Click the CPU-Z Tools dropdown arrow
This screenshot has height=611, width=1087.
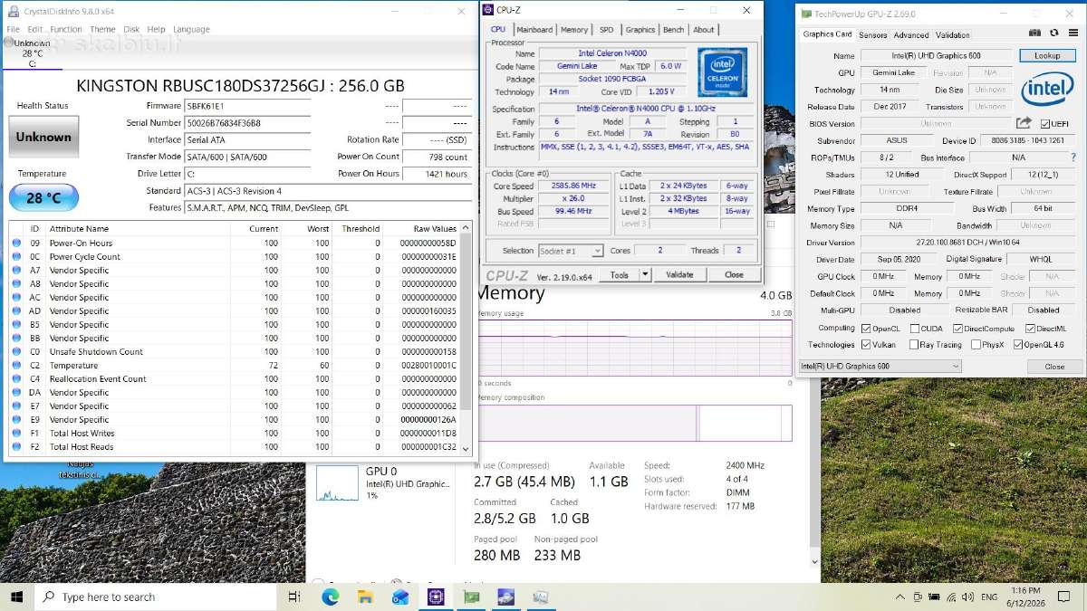[x=645, y=274]
